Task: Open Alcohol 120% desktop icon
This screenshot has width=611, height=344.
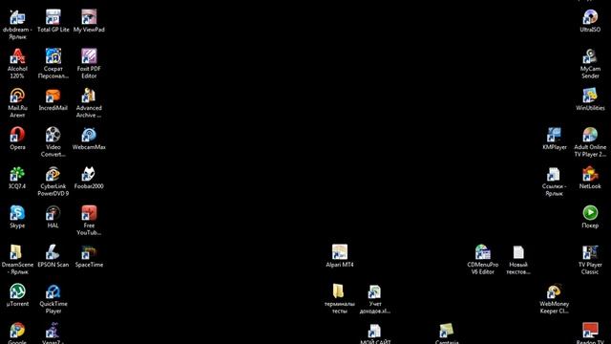Action: pyautogui.click(x=17, y=56)
